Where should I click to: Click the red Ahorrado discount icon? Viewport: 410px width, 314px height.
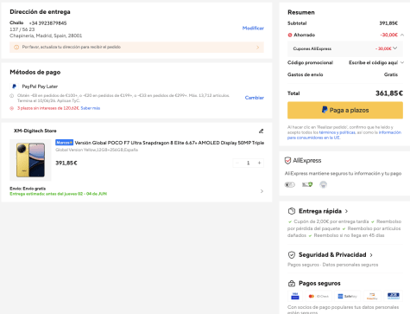[x=290, y=35]
